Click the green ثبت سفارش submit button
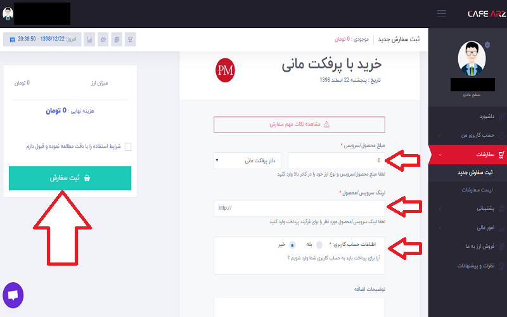507x317 pixels. pos(70,178)
